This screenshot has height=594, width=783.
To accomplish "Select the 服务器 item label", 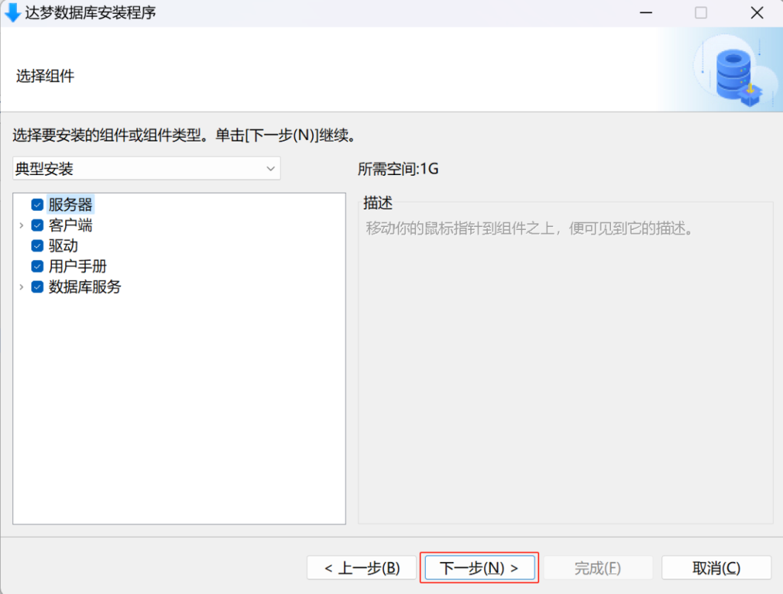I will [x=70, y=205].
